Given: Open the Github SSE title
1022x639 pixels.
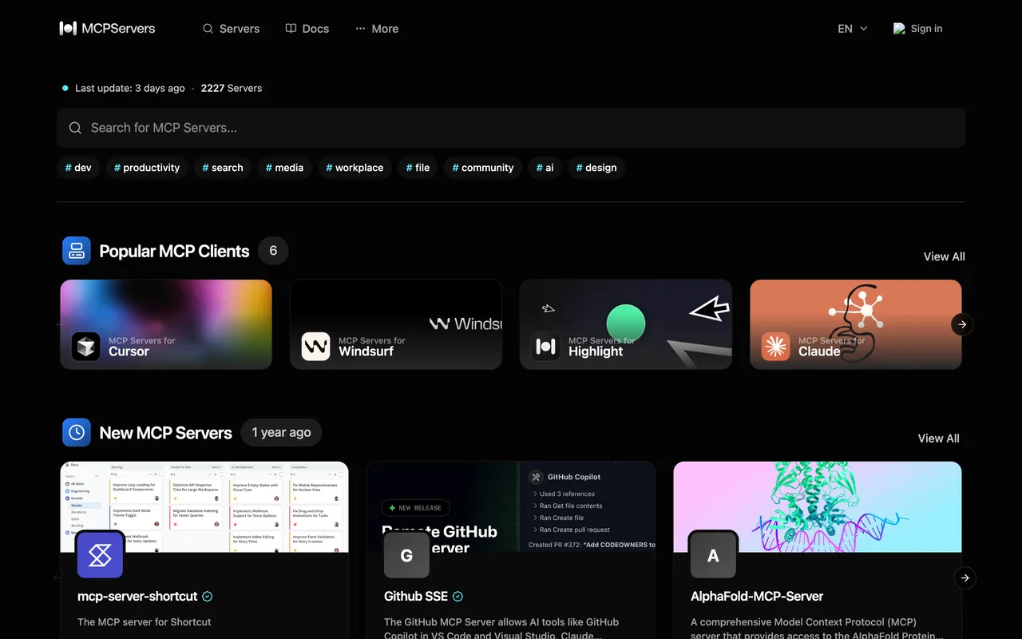Looking at the screenshot, I should (416, 596).
